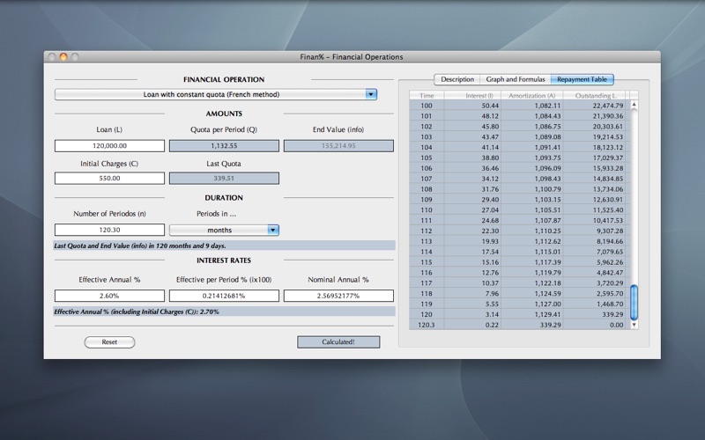Click the Loan (L) input field
This screenshot has height=440, width=705.
109,146
